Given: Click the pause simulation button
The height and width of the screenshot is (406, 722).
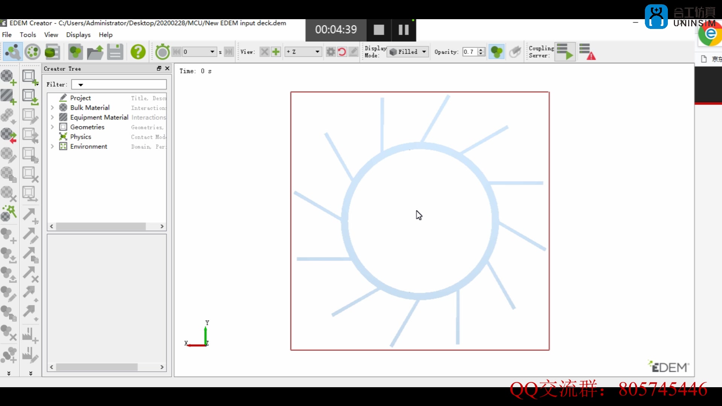Looking at the screenshot, I should coord(403,30).
